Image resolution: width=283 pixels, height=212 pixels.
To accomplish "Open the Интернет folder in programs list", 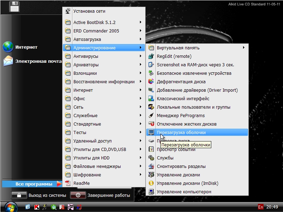I will tap(104, 90).
